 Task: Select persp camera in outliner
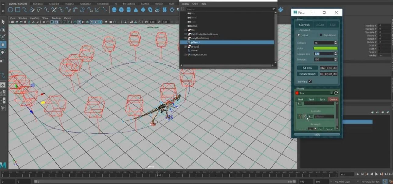[x=194, y=26]
